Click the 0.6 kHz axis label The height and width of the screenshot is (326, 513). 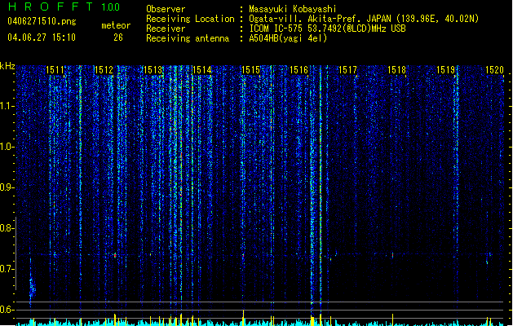(x=7, y=310)
